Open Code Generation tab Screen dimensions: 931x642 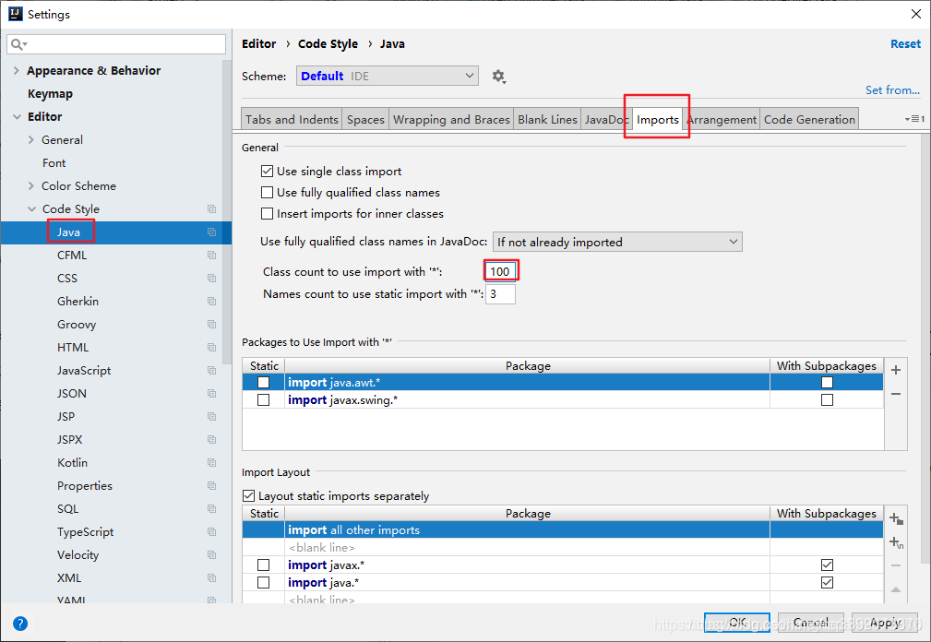click(x=809, y=119)
